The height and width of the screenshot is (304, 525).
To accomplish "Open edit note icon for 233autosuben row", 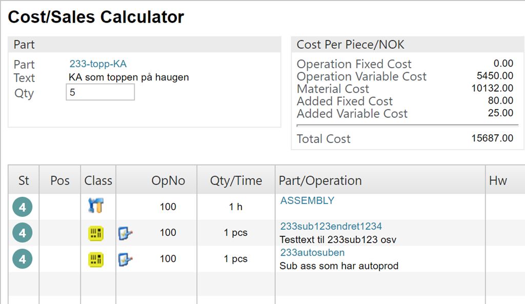I will click(x=125, y=259).
